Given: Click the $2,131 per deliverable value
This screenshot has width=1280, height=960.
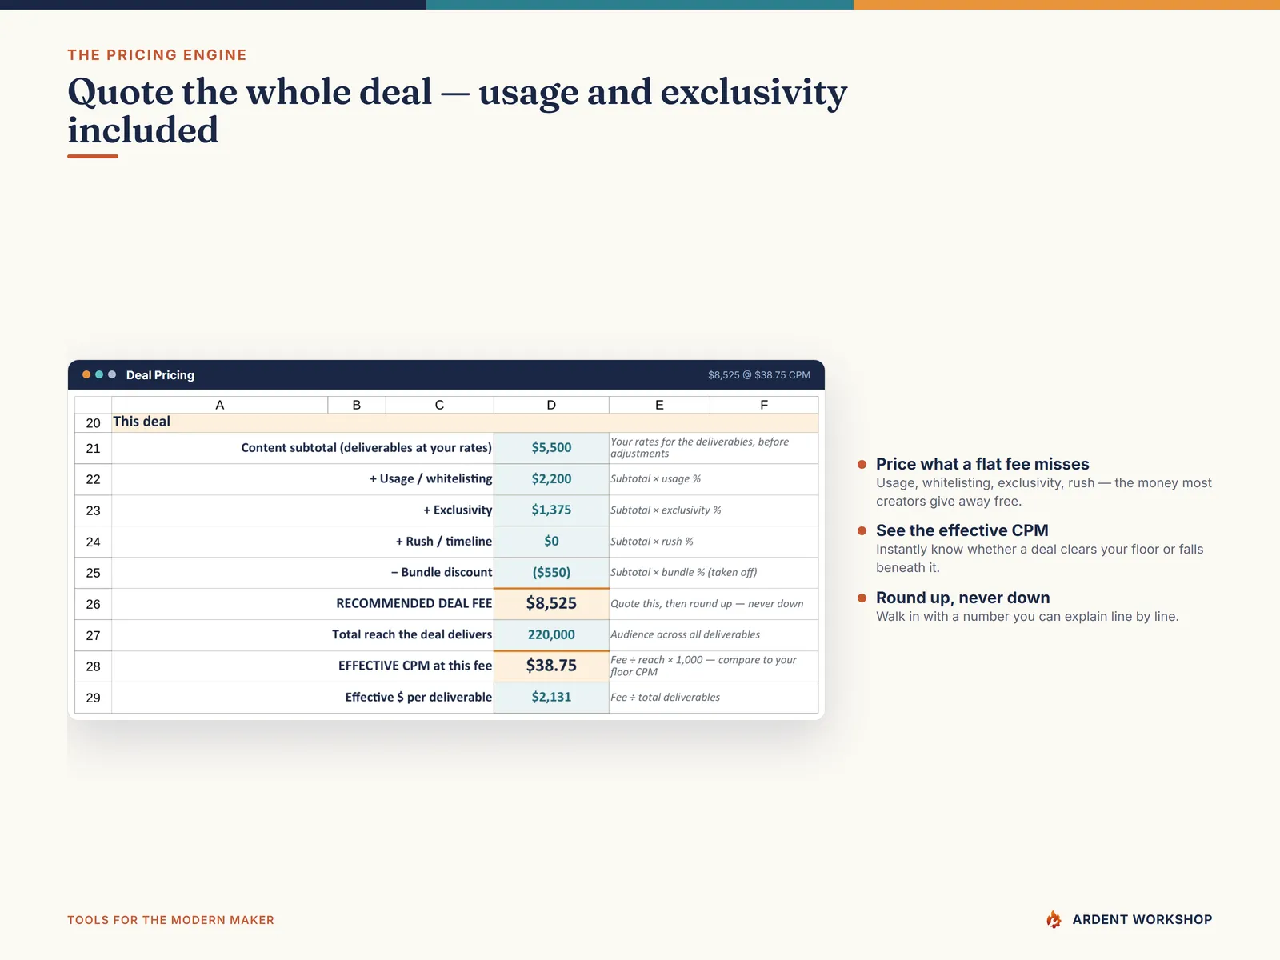Looking at the screenshot, I should [551, 698].
